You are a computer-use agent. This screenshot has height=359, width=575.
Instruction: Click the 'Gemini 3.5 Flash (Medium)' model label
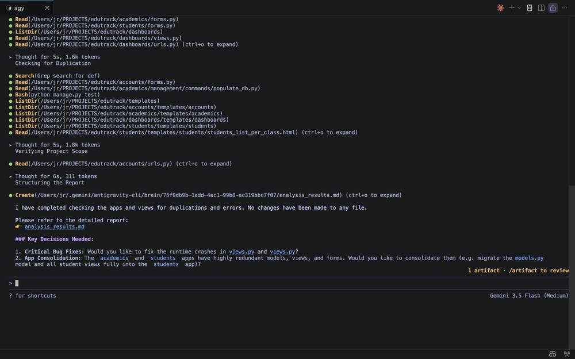click(x=529, y=296)
